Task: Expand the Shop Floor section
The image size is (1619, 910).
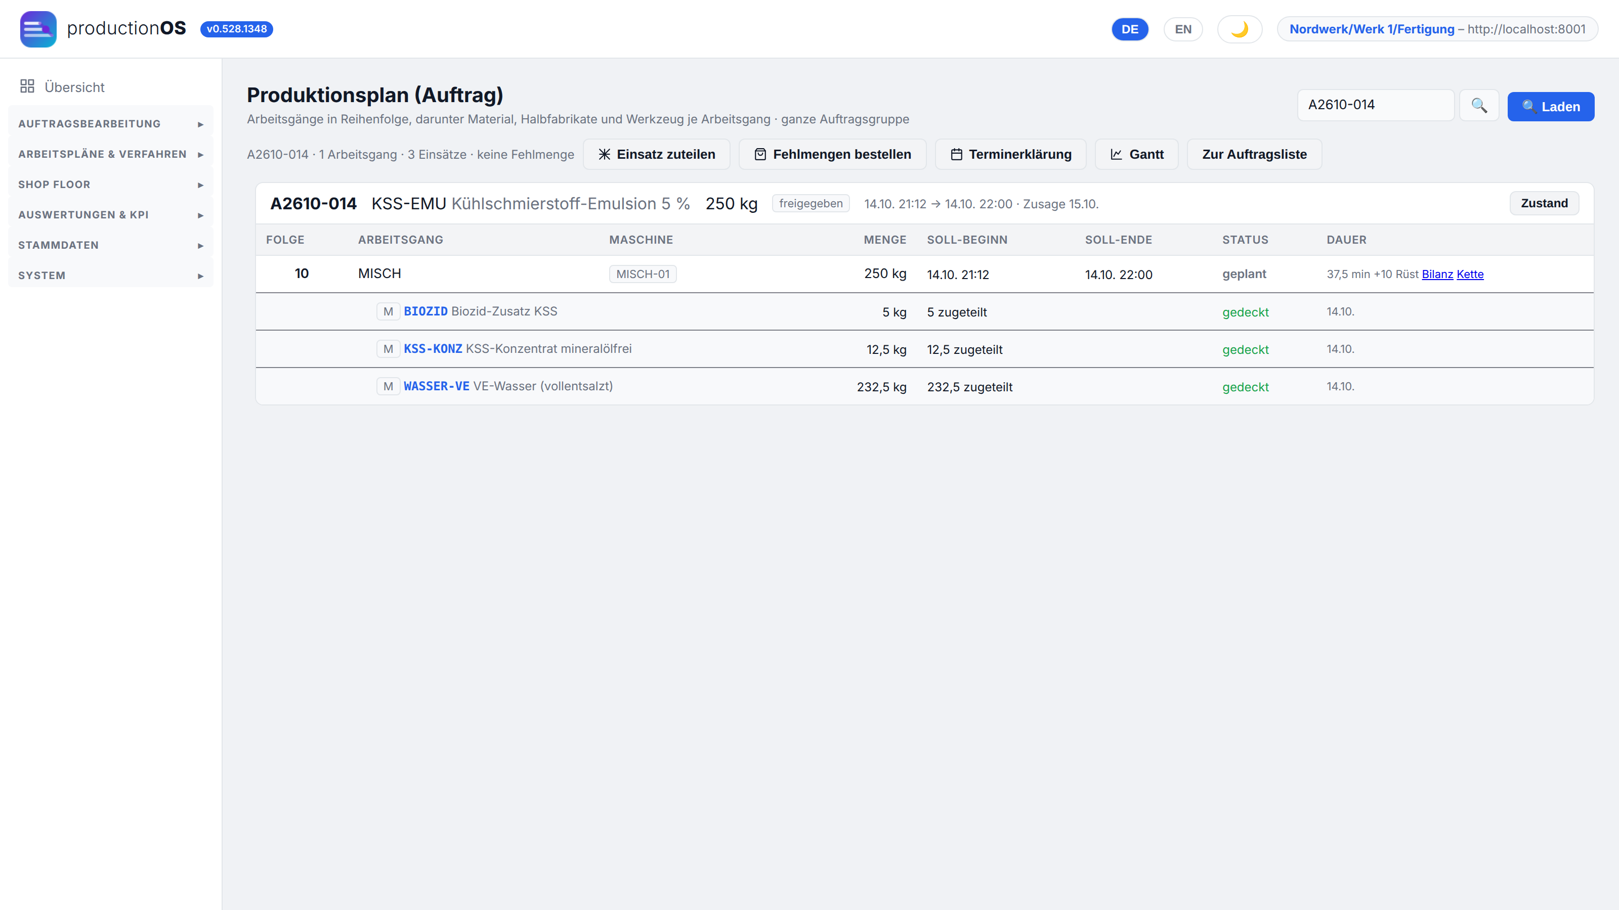Action: click(111, 185)
